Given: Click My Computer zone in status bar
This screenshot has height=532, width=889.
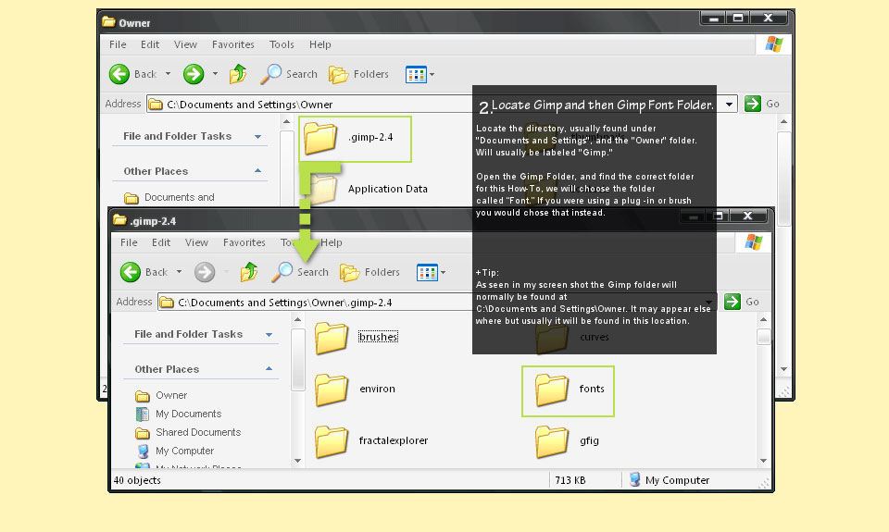Looking at the screenshot, I should [670, 480].
